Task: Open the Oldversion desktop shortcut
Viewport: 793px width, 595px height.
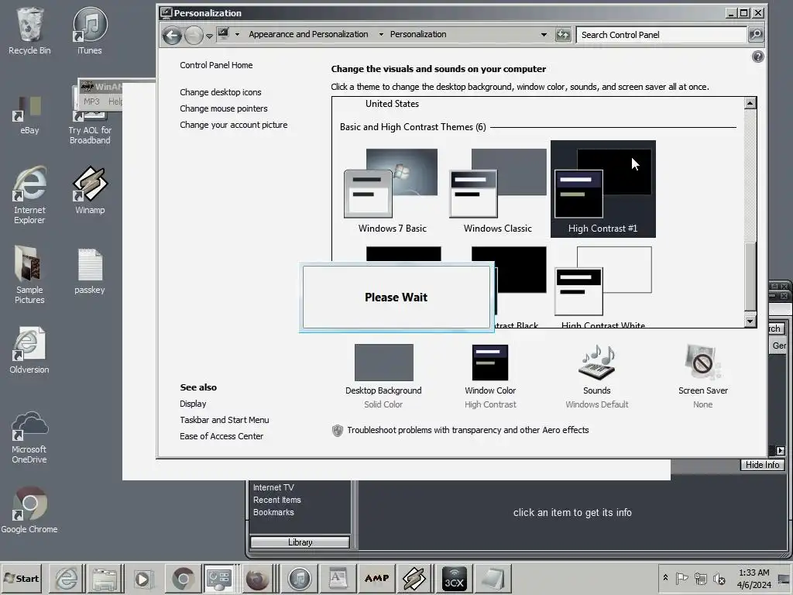Action: click(29, 350)
